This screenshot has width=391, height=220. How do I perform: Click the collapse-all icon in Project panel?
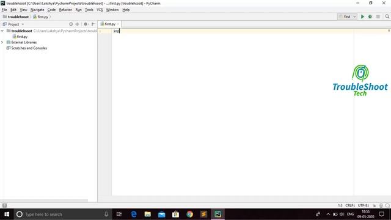78,24
